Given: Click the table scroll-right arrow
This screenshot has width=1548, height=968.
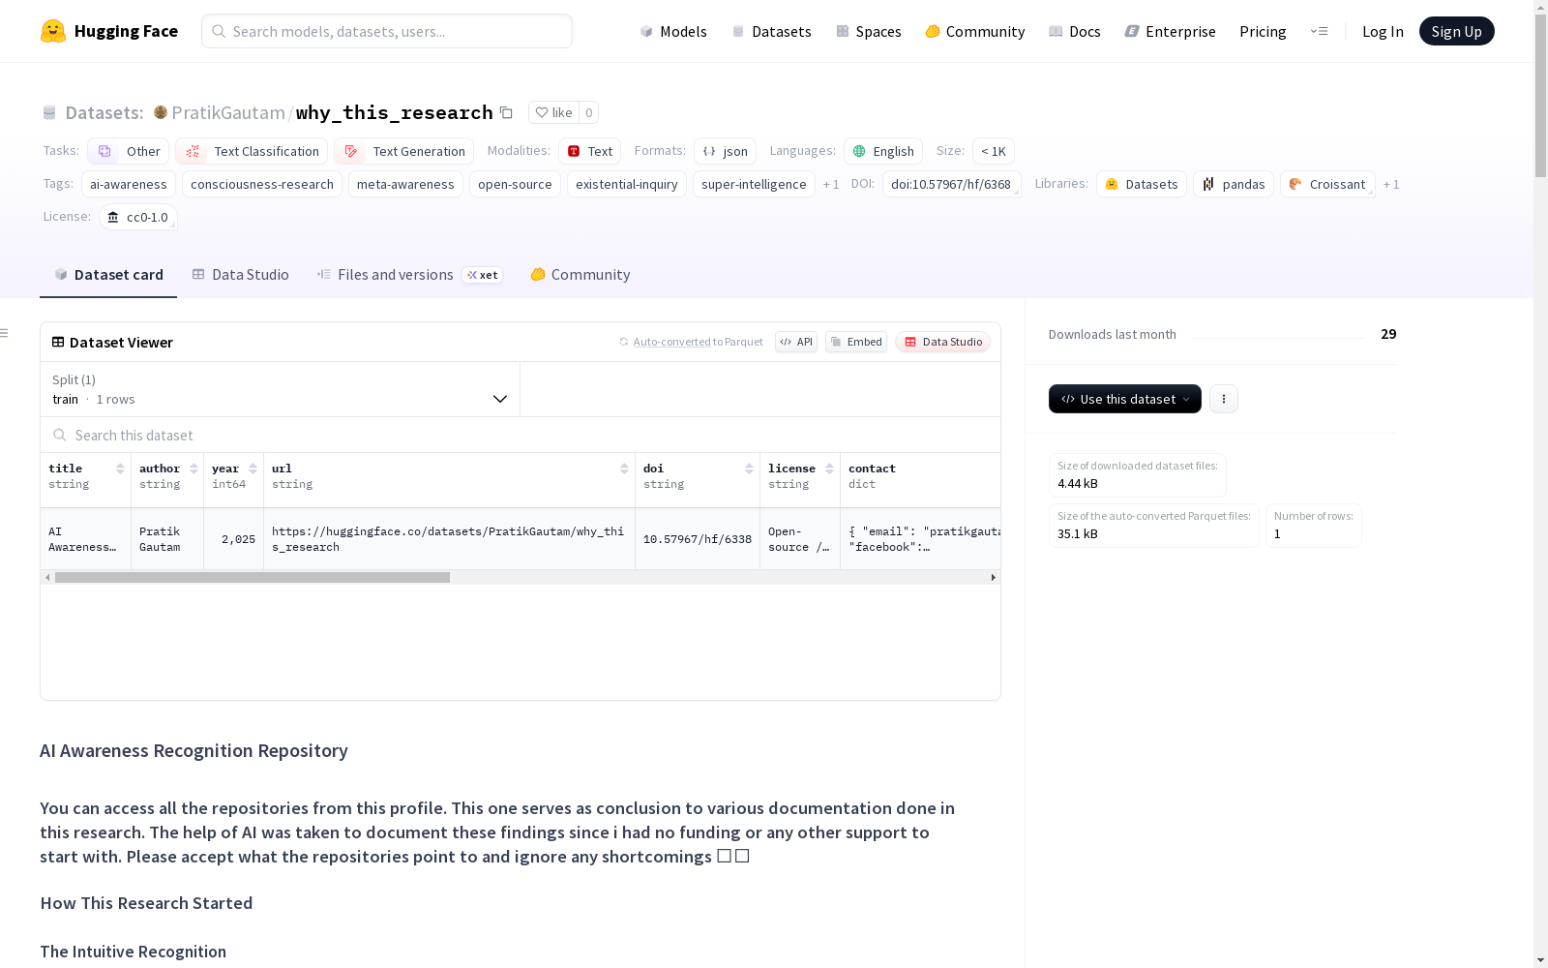Looking at the screenshot, I should tap(993, 578).
